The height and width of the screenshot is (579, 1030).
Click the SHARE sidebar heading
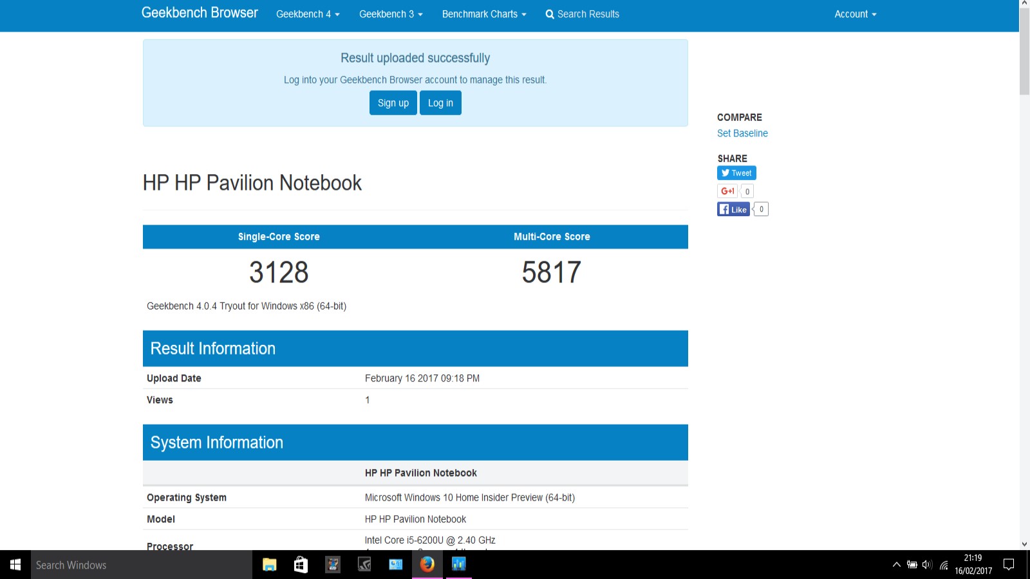coord(733,158)
